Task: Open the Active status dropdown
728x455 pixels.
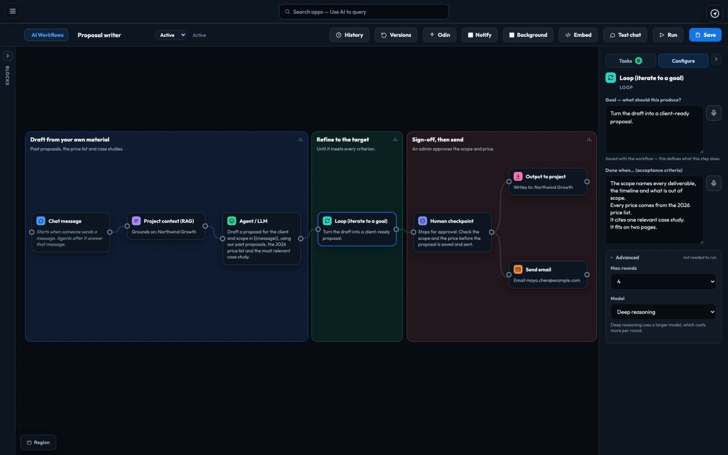Action: [171, 35]
